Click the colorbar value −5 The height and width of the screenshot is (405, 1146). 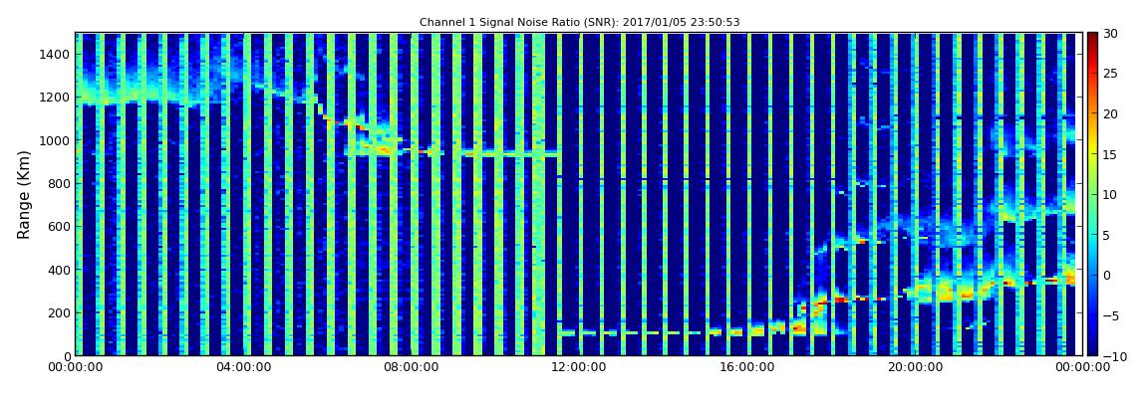(1109, 315)
